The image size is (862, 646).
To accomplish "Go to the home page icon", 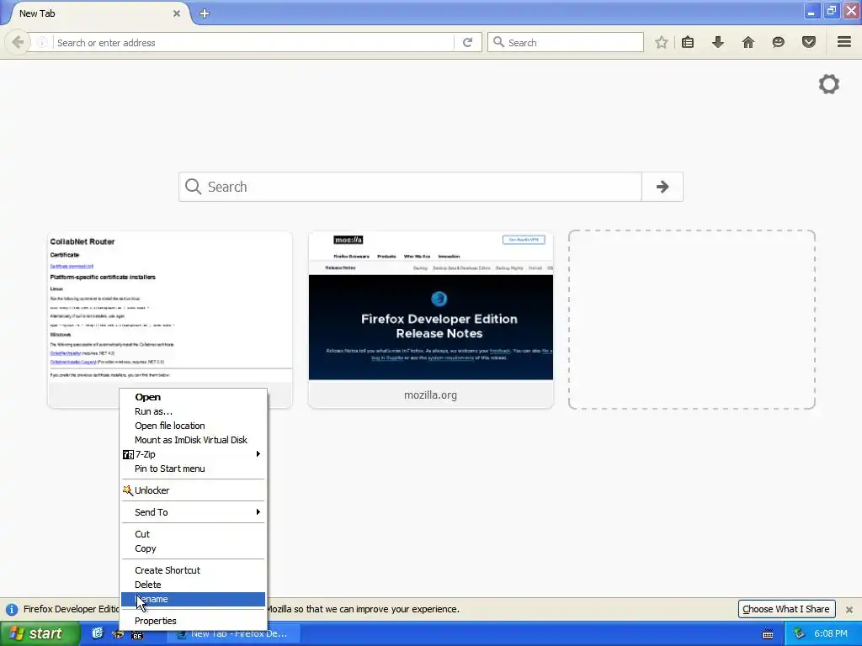I will coord(748,42).
